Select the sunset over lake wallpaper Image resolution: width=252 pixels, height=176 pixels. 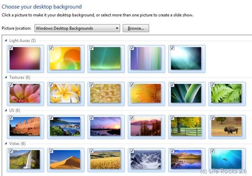click(x=105, y=127)
